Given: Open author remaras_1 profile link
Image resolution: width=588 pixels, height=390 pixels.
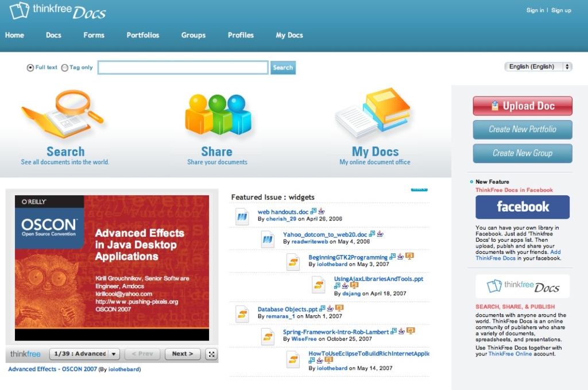Looking at the screenshot, I should [280, 316].
